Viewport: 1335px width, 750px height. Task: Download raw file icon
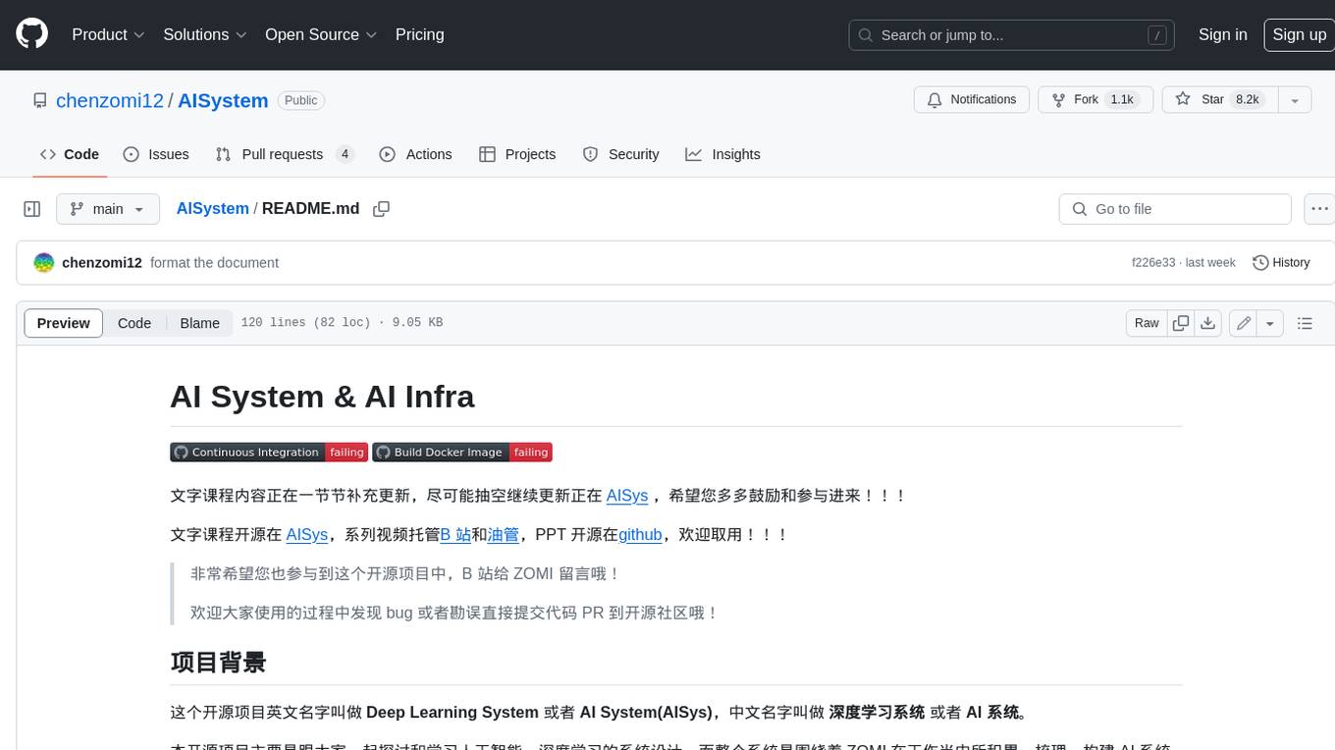(x=1208, y=323)
